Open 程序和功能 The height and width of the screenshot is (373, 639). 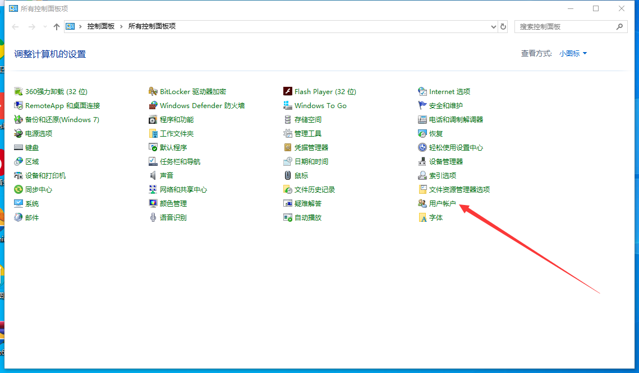coord(178,119)
